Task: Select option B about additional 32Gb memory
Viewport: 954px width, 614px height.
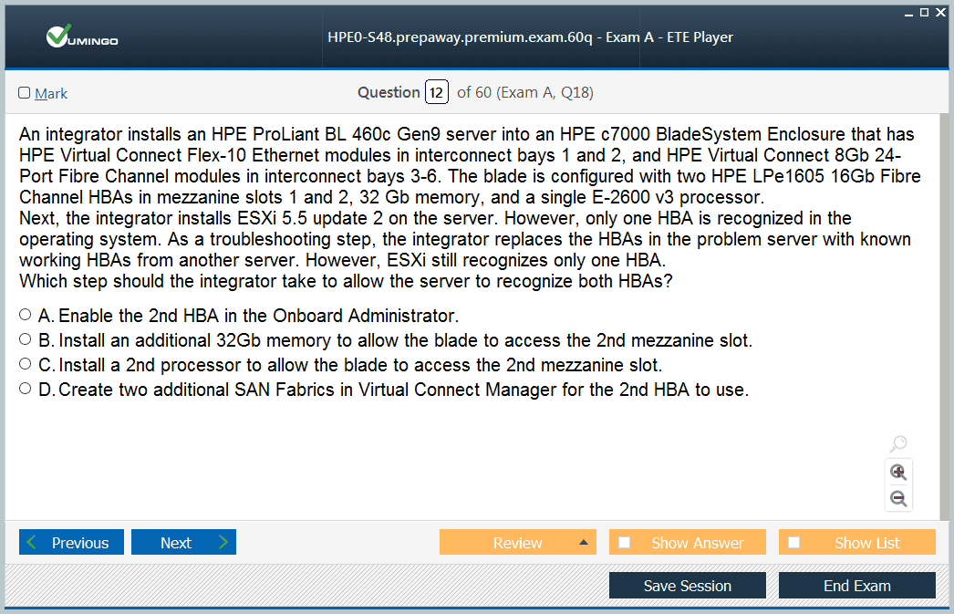Action: coord(25,339)
